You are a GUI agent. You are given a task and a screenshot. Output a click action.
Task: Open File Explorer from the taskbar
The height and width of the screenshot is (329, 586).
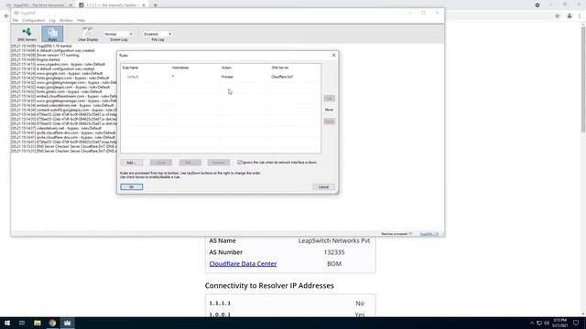click(37, 323)
